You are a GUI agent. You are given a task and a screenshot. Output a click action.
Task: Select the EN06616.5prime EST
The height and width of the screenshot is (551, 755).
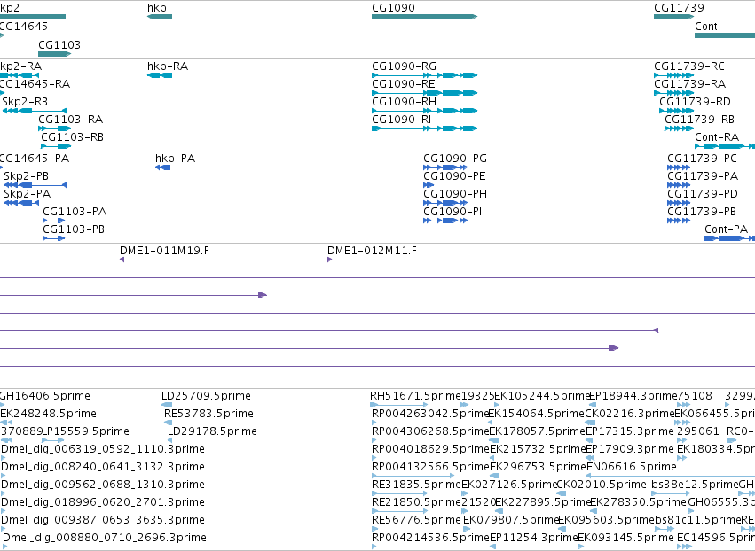[670, 476]
